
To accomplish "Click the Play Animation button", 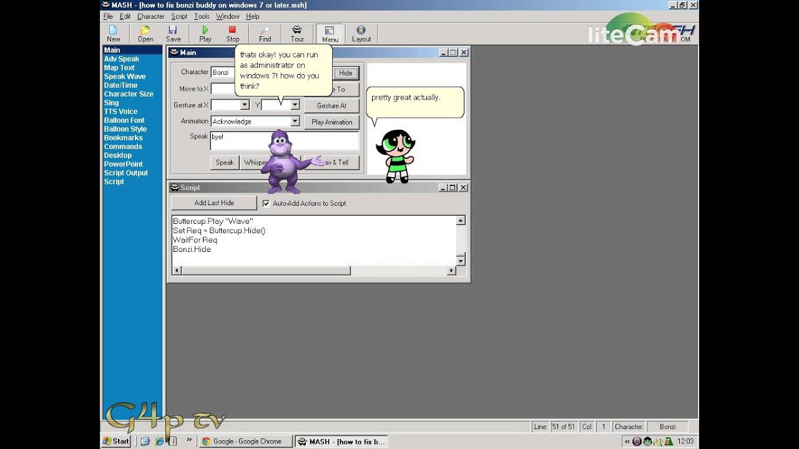I will tap(331, 122).
